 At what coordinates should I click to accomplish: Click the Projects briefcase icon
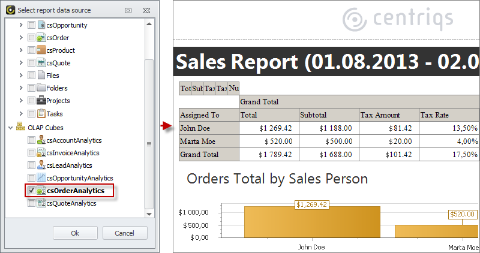(41, 100)
